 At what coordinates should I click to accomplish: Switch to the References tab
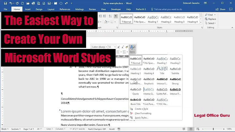click(x=65, y=9)
